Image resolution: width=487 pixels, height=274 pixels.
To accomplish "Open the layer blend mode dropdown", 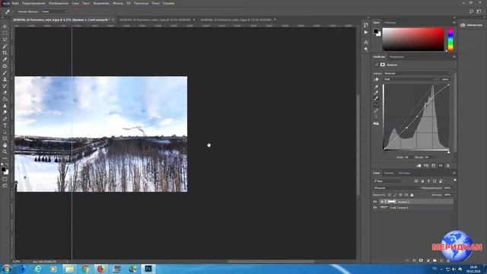I will [x=396, y=188].
